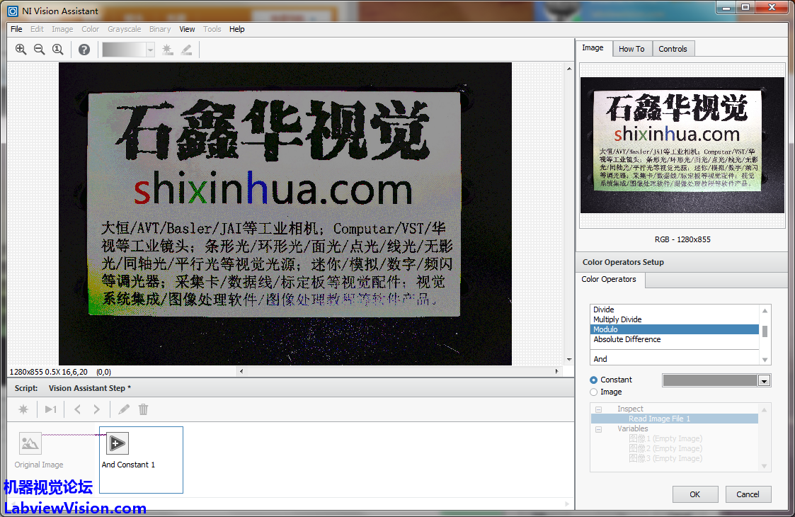Viewport: 795px width, 517px height.
Task: Open the Edit menu
Action: (37, 29)
